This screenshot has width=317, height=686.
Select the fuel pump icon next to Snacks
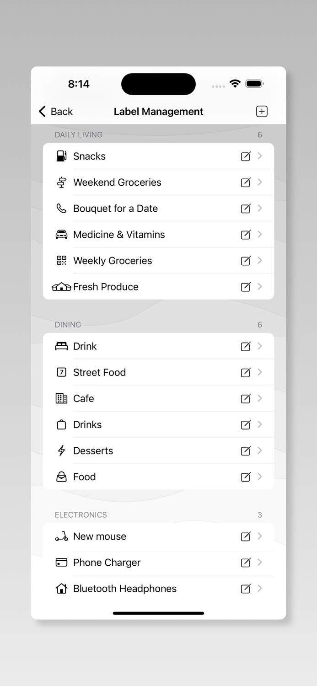pyautogui.click(x=61, y=156)
